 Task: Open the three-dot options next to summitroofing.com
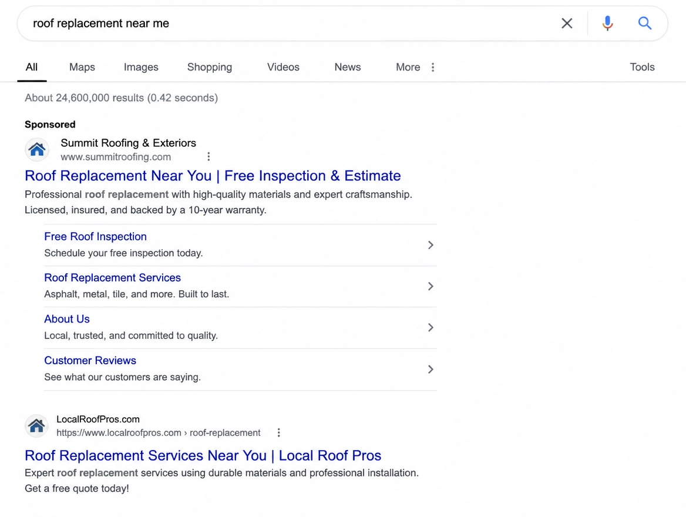(x=209, y=157)
